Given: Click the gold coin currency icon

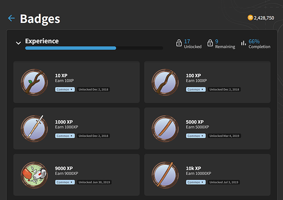Looking at the screenshot, I should (x=250, y=17).
